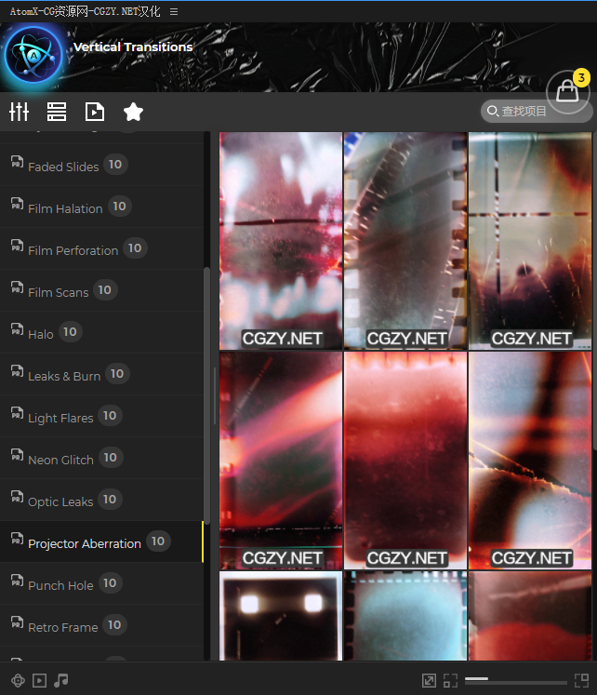Select the Optic Leaks category
597x695 pixels.
point(102,500)
